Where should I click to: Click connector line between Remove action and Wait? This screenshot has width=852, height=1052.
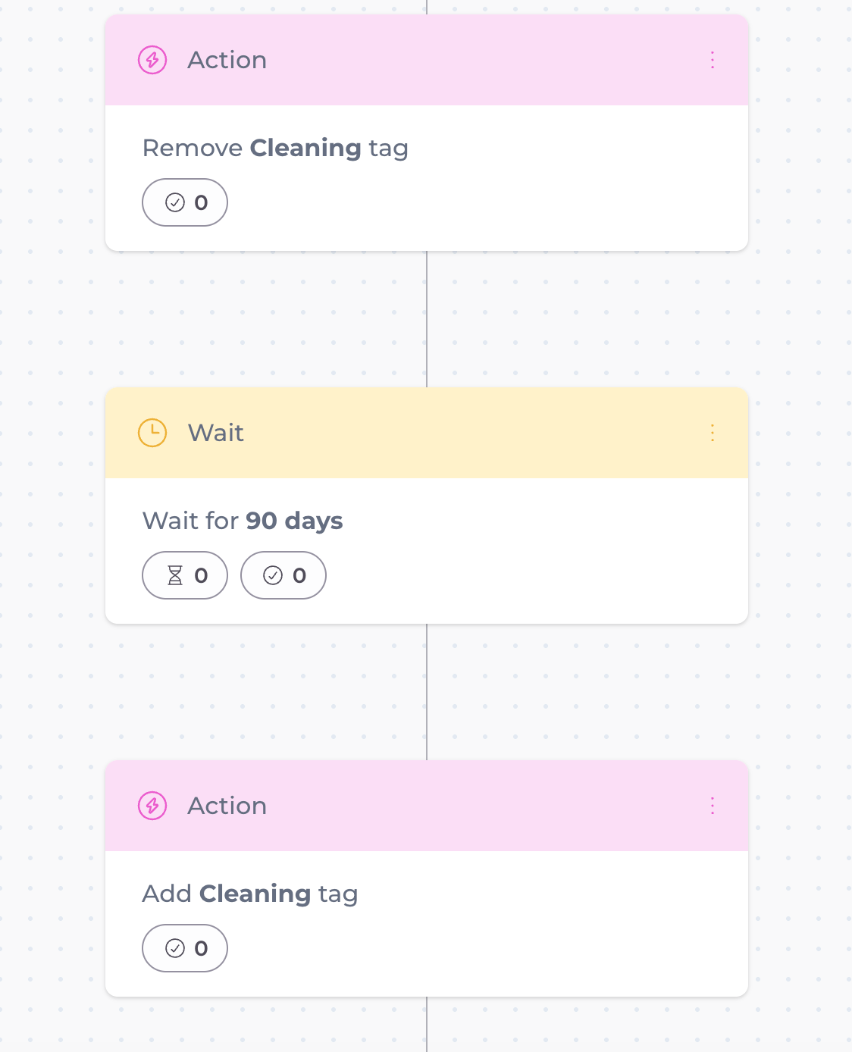[427, 318]
